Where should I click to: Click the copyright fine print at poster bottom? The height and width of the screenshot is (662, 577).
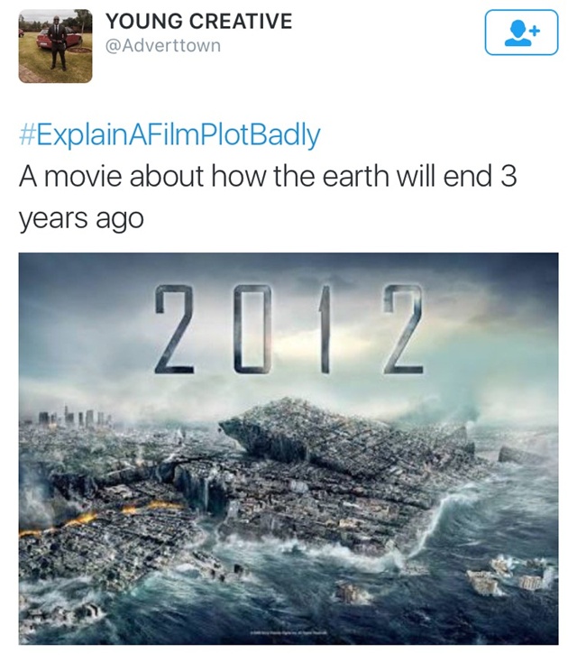(x=288, y=633)
